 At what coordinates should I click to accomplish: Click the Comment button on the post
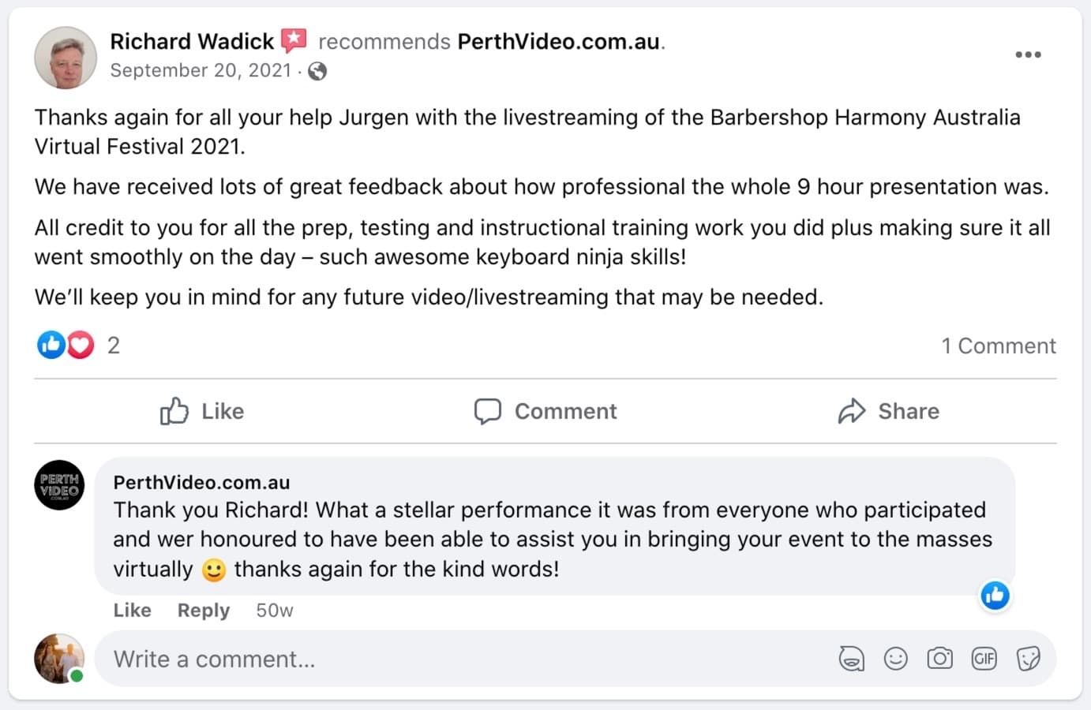545,411
